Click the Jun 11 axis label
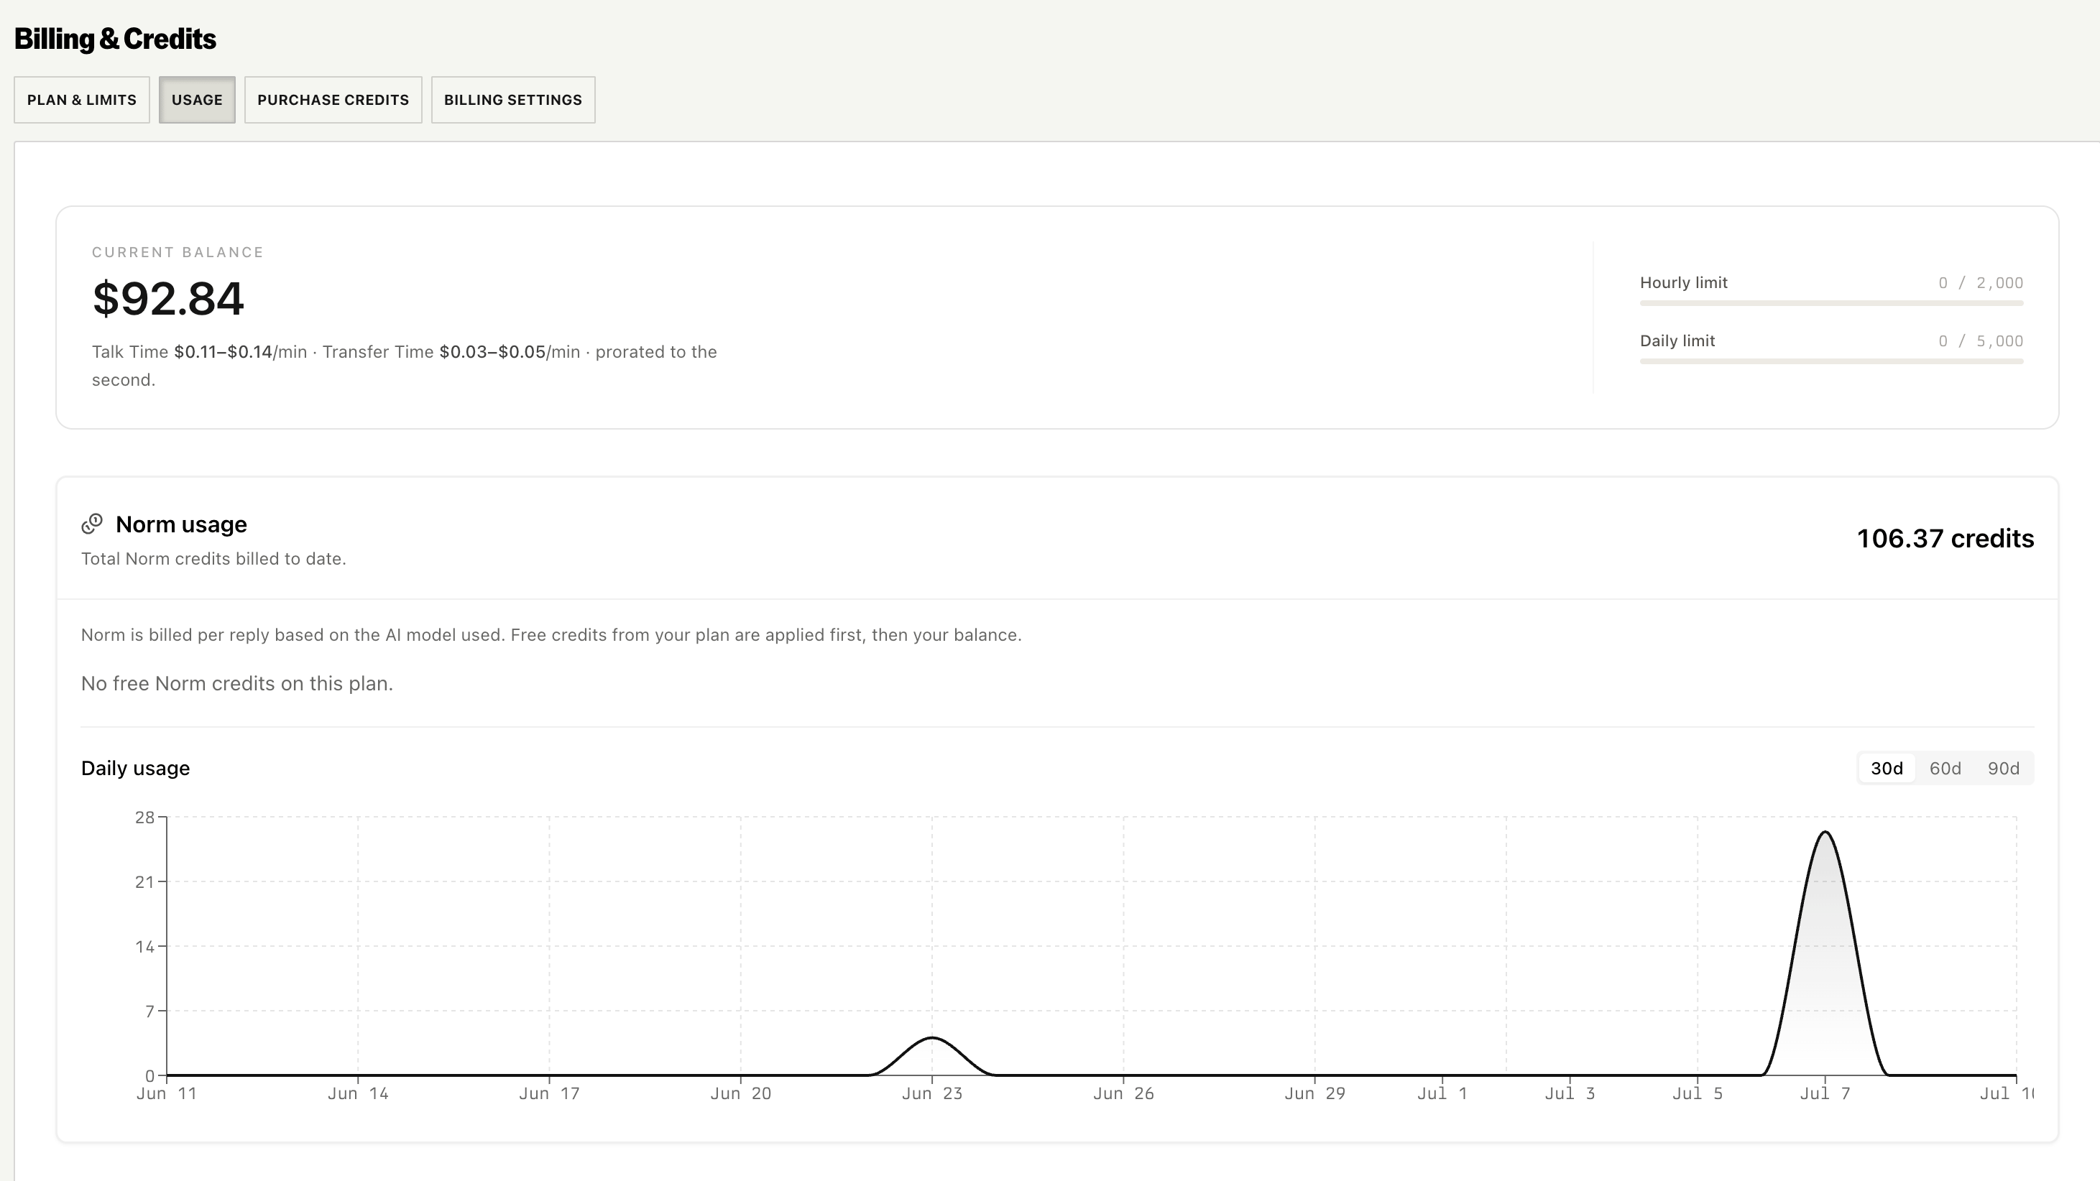This screenshot has height=1181, width=2100. pos(166,1094)
